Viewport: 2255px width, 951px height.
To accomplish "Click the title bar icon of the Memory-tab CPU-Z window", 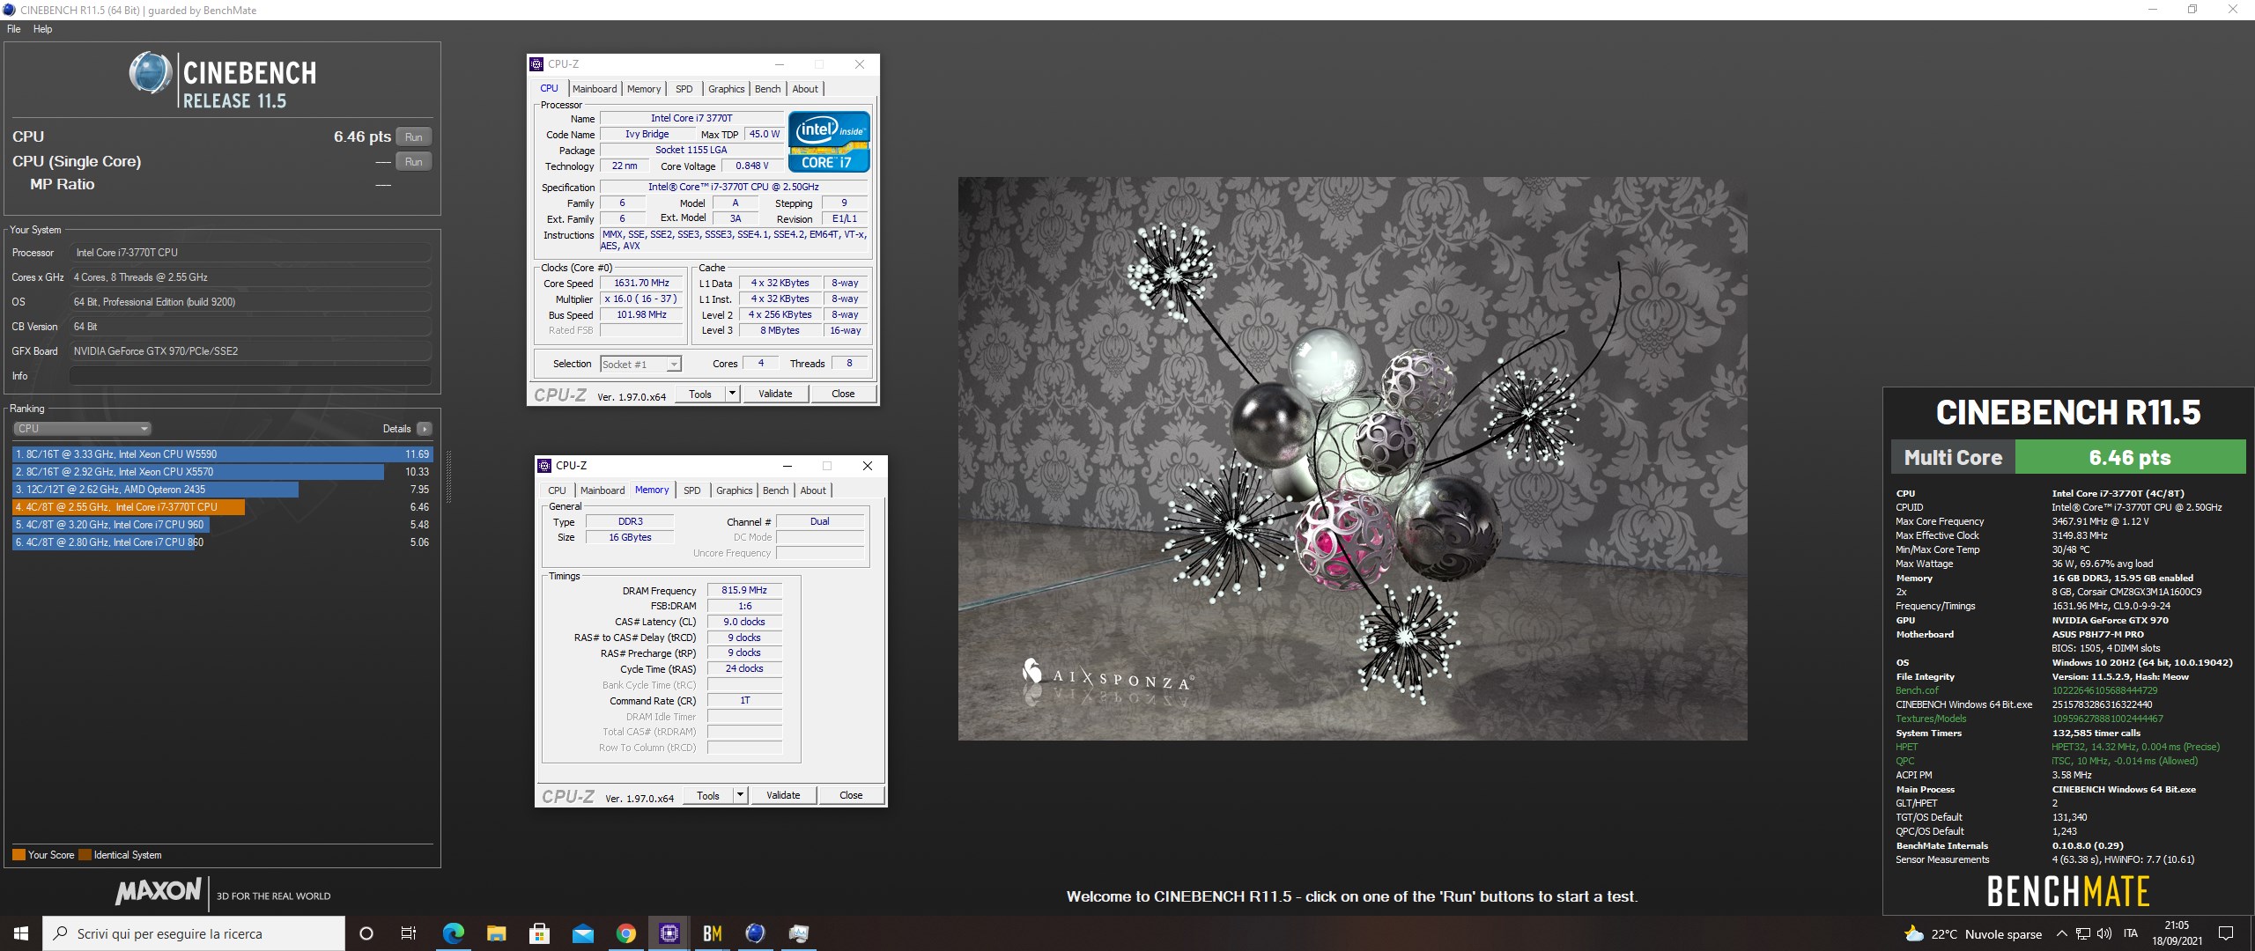I will coord(544,466).
